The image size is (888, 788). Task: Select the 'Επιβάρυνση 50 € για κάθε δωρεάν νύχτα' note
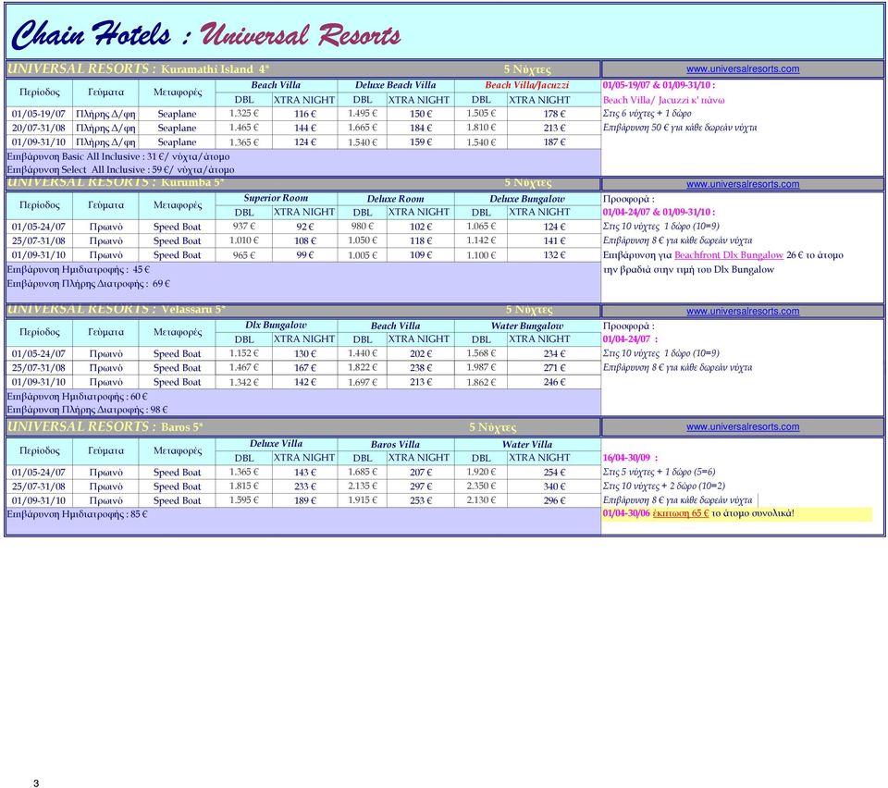(x=680, y=128)
